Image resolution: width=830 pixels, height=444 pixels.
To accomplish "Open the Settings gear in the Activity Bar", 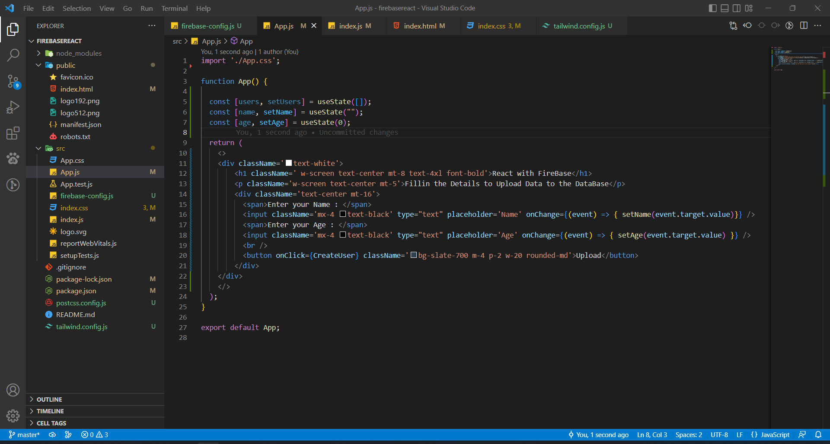I will pos(13,416).
